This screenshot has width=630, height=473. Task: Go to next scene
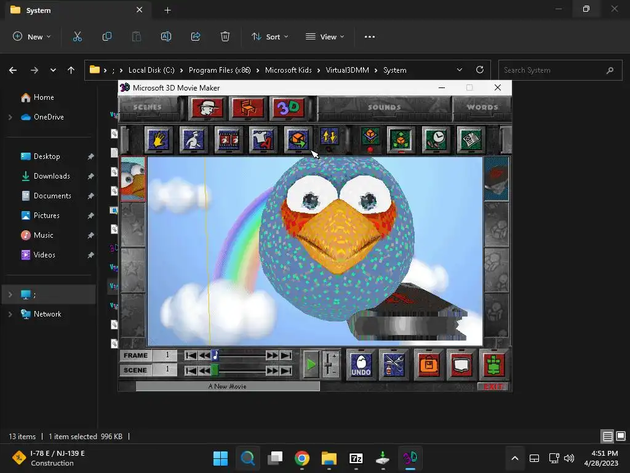(x=272, y=370)
